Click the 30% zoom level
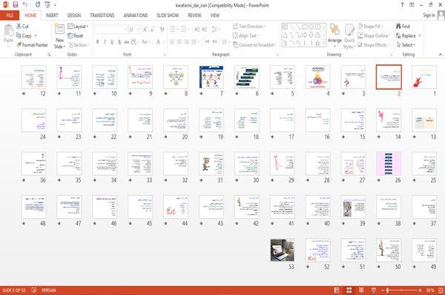Image resolution: width=445 pixels, height=295 pixels. tap(430, 290)
